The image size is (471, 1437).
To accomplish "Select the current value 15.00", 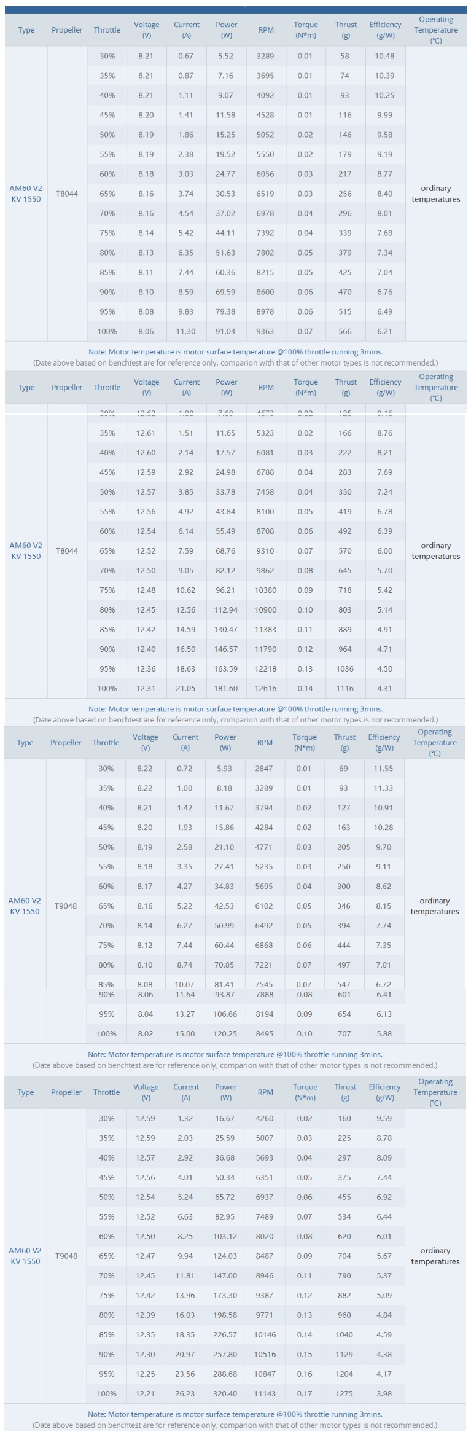I will point(185,1033).
